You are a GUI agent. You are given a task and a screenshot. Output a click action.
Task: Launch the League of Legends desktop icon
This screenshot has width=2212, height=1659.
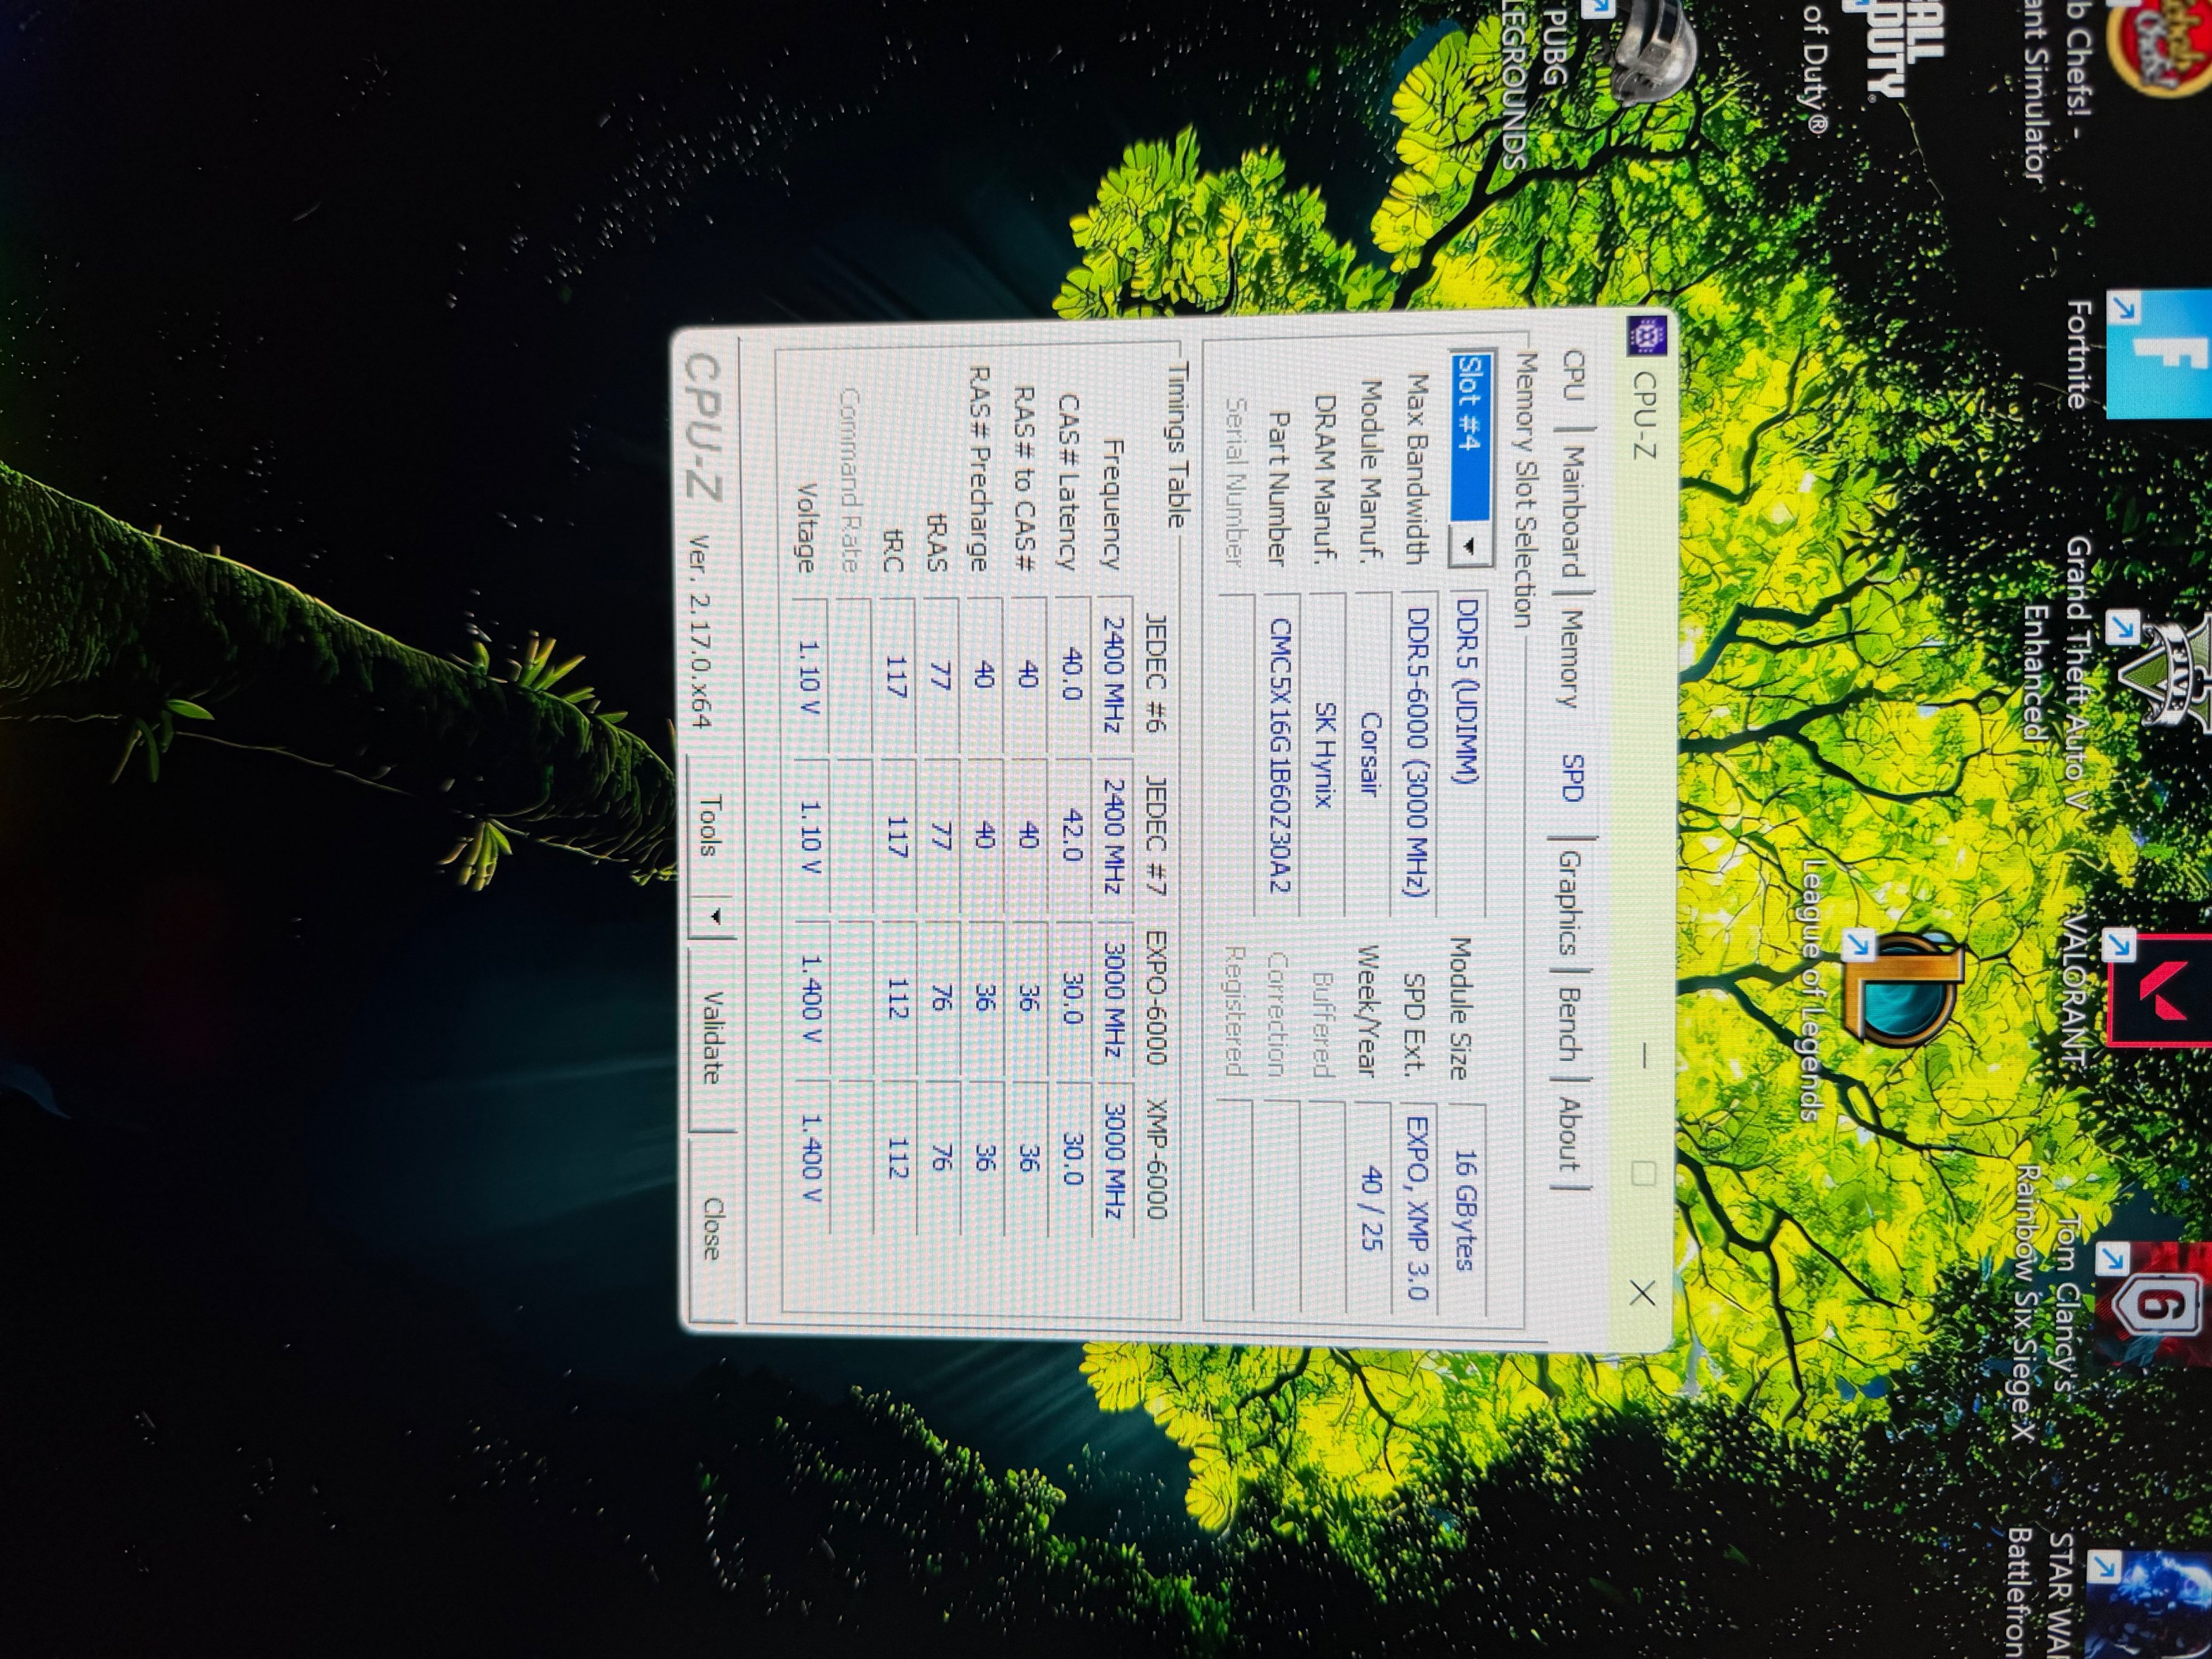1905,990
